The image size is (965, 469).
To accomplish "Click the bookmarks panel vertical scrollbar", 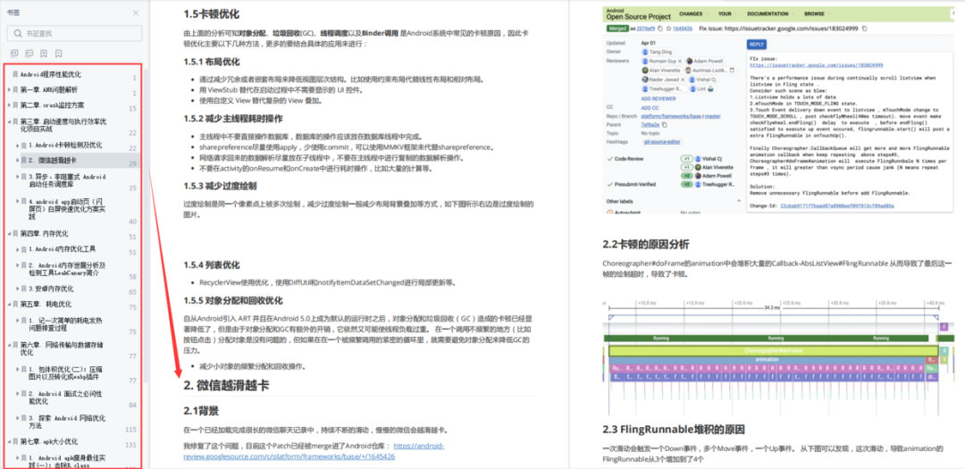I will (x=146, y=224).
